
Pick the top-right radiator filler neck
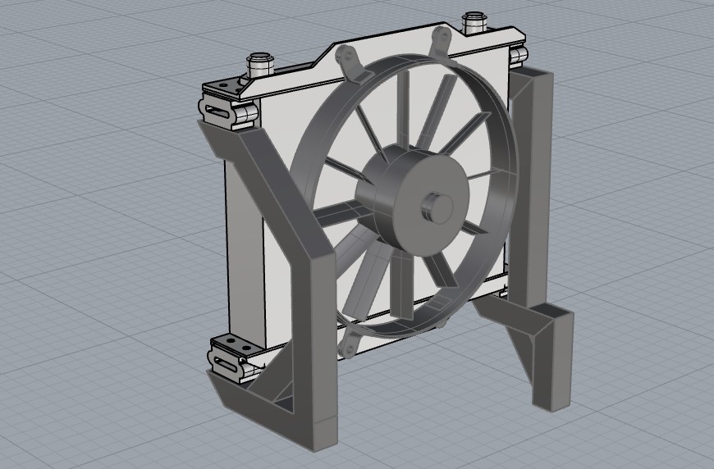475,24
